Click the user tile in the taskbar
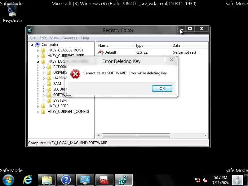The image size is (248, 186). coord(237,180)
